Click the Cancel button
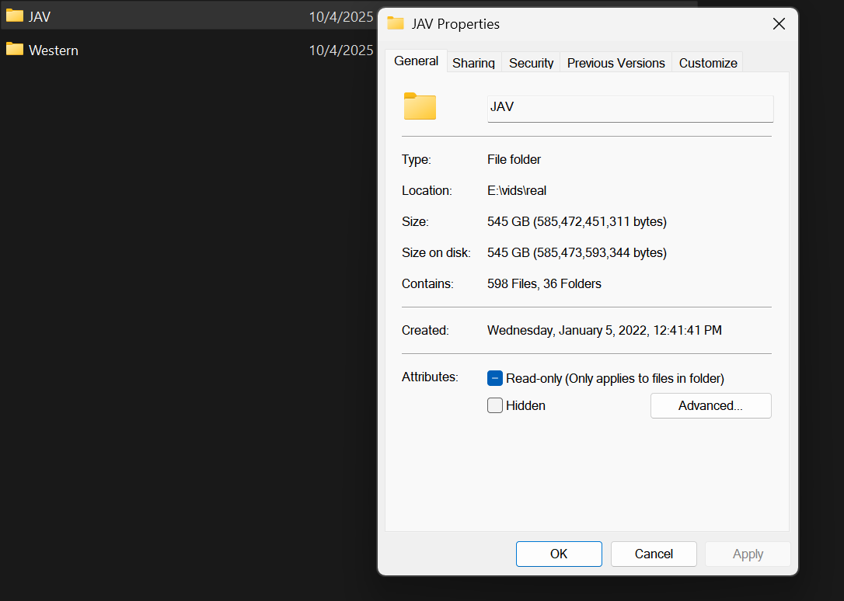Image resolution: width=844 pixels, height=601 pixels. 654,554
